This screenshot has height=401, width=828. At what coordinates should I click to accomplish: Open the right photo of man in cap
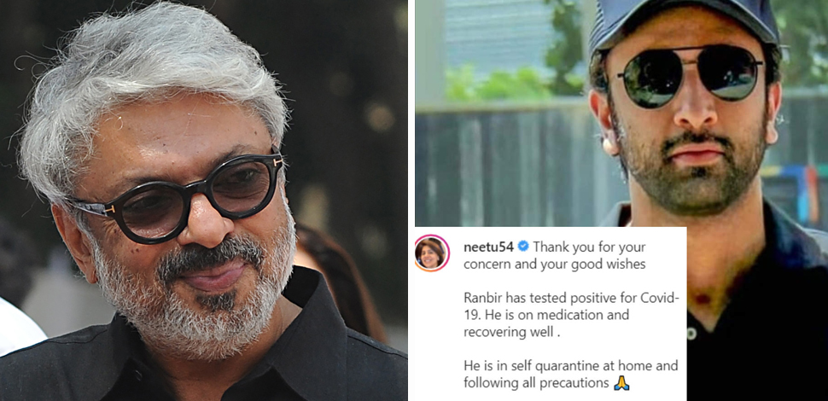621,113
